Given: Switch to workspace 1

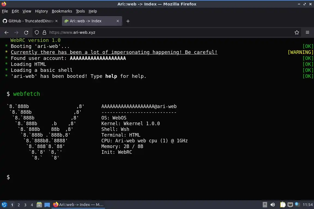Looking at the screenshot, I should [12, 205].
